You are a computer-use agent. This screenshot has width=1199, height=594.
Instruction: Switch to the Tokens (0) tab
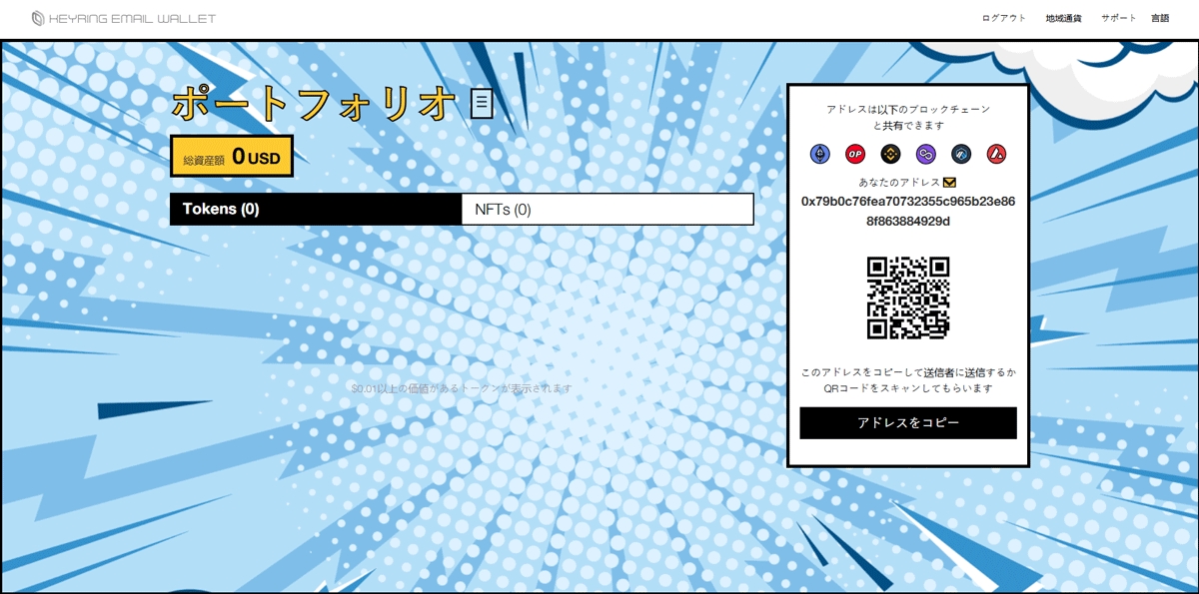click(x=316, y=210)
